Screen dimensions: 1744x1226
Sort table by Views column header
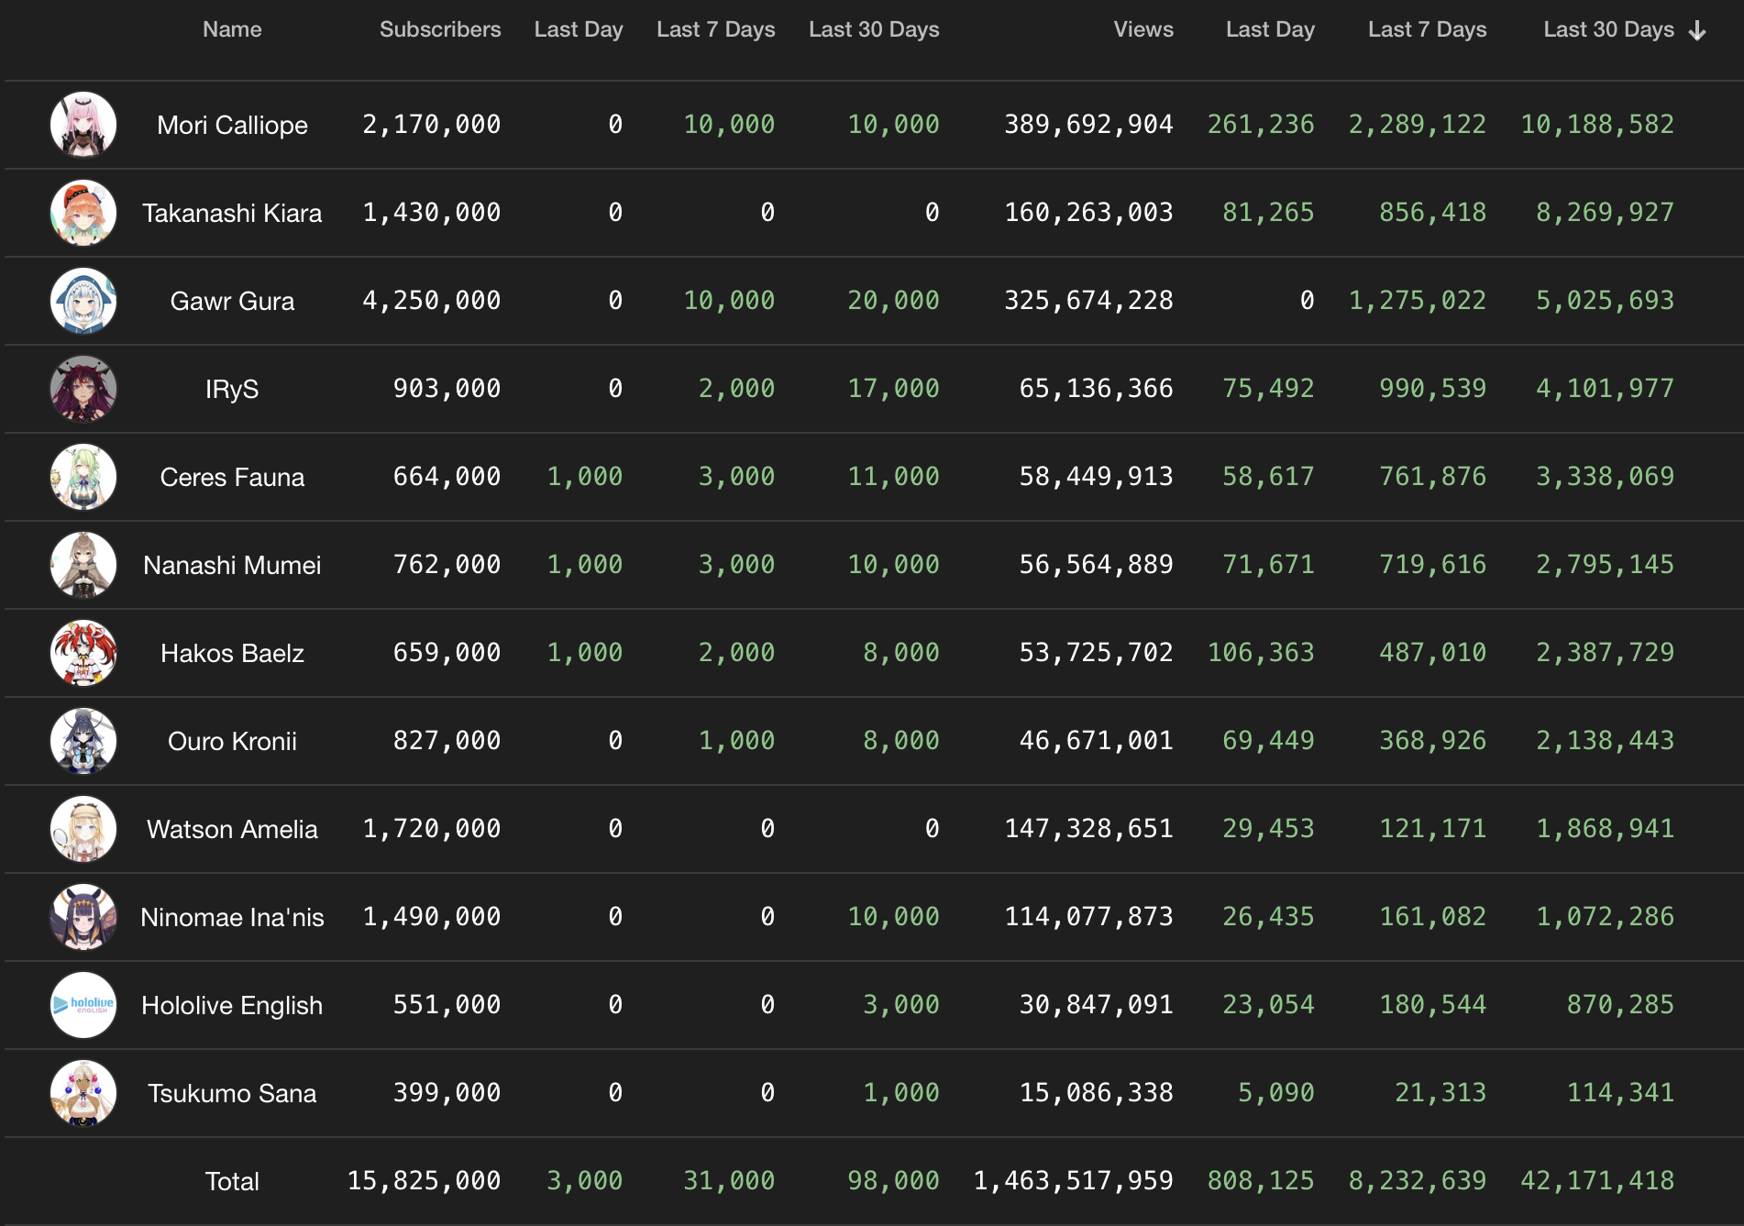pos(1142,29)
